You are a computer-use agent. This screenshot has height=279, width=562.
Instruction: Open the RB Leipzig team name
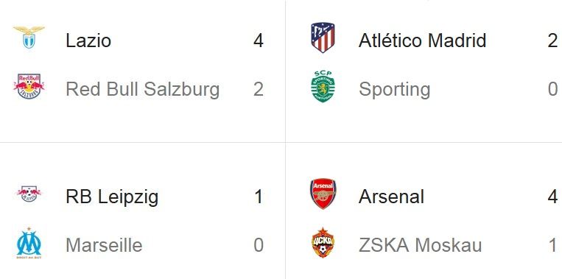tap(112, 197)
